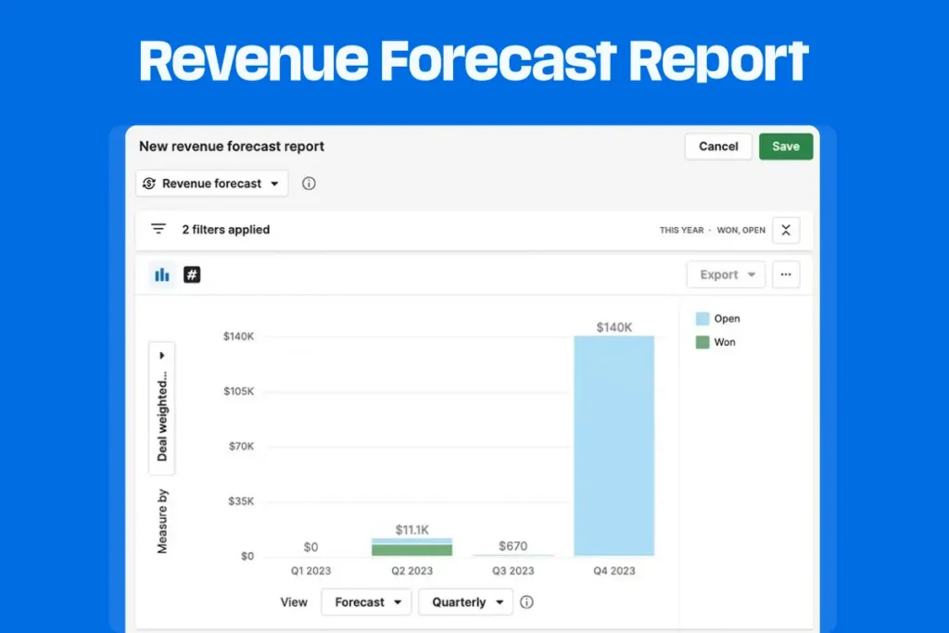The height and width of the screenshot is (633, 949).
Task: Click the info icon beside Revenue forecast
Action: [309, 184]
